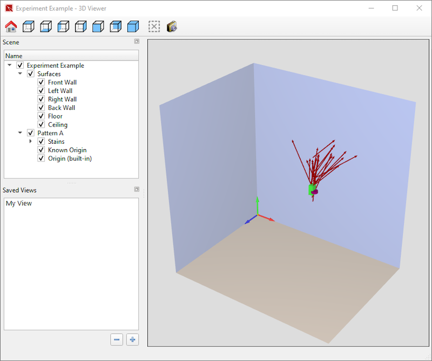This screenshot has width=432, height=361.
Task: Select the "Floor" row label
Action: [55, 116]
